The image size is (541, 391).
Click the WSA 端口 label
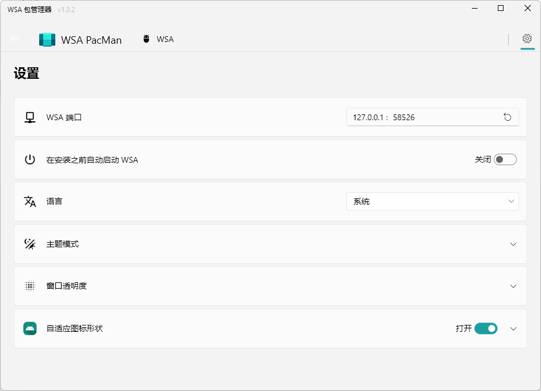coord(64,117)
